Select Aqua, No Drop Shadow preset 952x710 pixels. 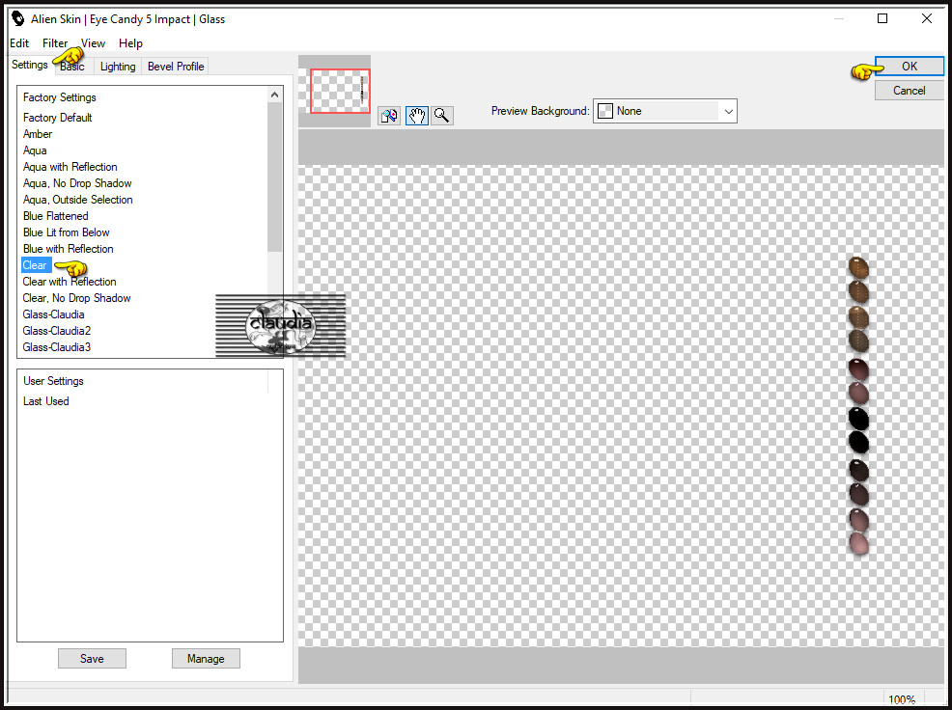(77, 183)
